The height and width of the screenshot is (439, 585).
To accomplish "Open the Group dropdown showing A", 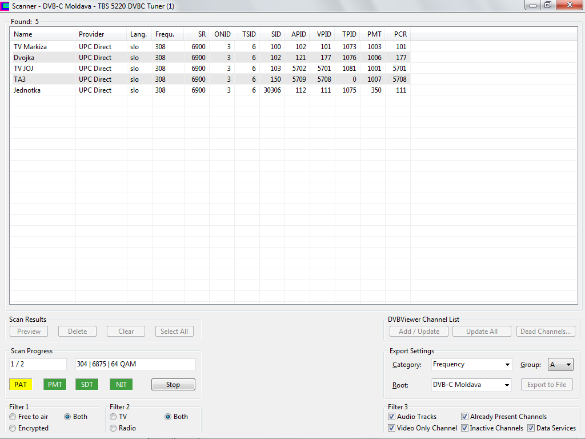I will tap(560, 365).
